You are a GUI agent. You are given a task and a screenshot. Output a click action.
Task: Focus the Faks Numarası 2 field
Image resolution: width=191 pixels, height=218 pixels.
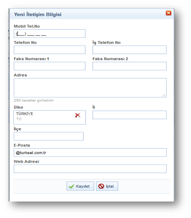pos(129,66)
